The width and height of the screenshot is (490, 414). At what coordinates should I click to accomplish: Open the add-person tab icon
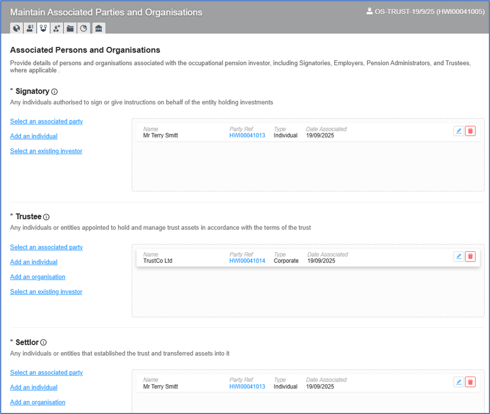57,29
